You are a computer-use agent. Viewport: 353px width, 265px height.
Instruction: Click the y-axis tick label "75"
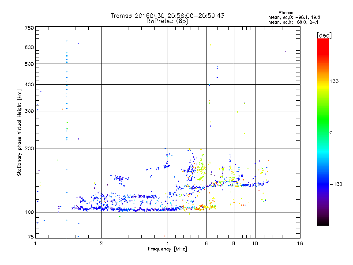coord(31,237)
